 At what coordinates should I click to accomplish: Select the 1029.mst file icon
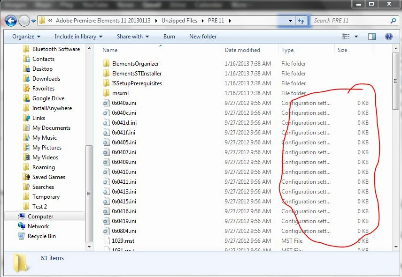point(106,241)
